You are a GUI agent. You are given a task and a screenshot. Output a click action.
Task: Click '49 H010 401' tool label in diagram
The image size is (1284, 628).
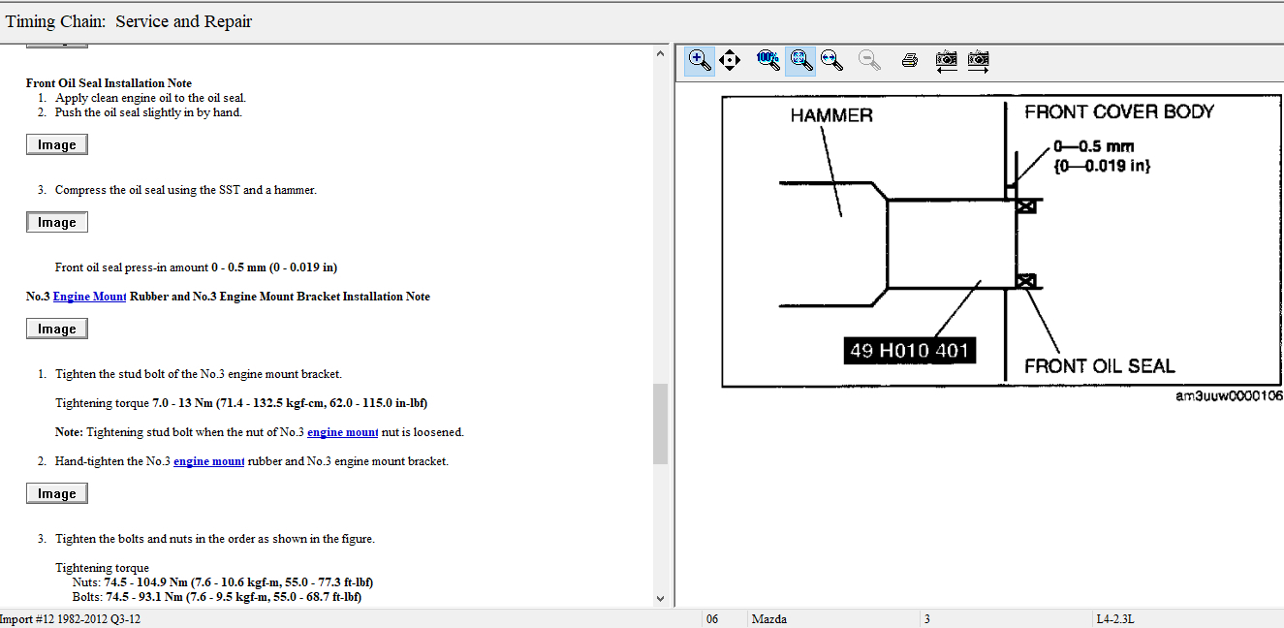(909, 351)
